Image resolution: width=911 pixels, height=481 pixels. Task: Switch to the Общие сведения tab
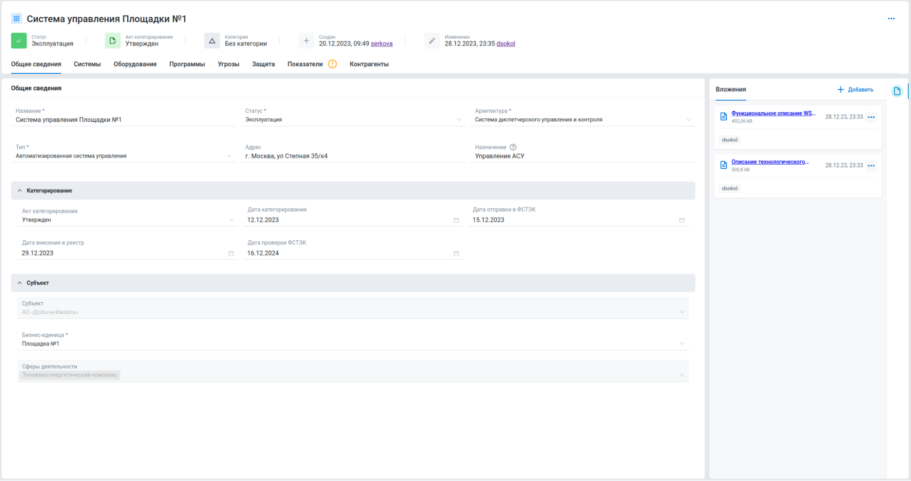[x=36, y=64]
